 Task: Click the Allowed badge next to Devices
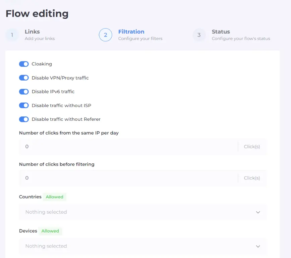50,231
